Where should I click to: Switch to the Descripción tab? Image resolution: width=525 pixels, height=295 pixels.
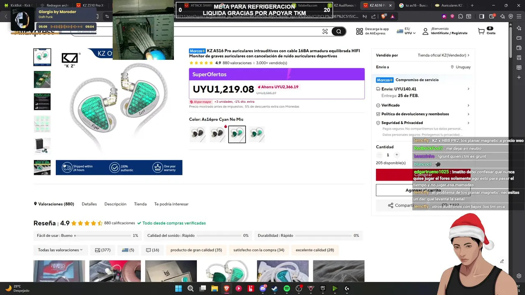pos(115,204)
